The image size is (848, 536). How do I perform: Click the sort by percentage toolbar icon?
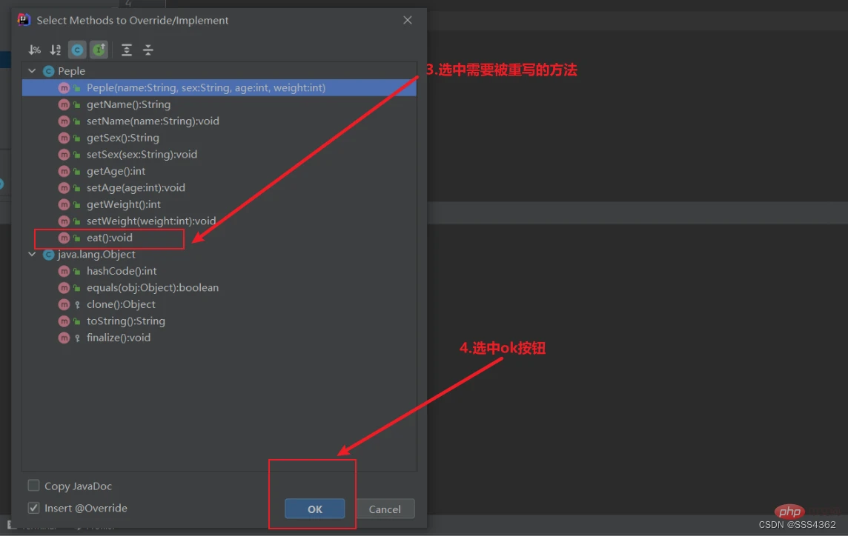point(35,50)
